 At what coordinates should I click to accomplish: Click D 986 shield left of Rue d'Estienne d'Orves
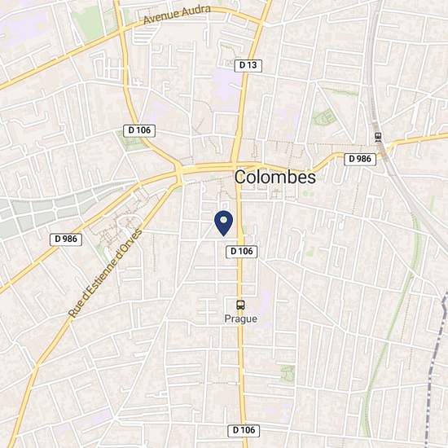[x=66, y=239]
